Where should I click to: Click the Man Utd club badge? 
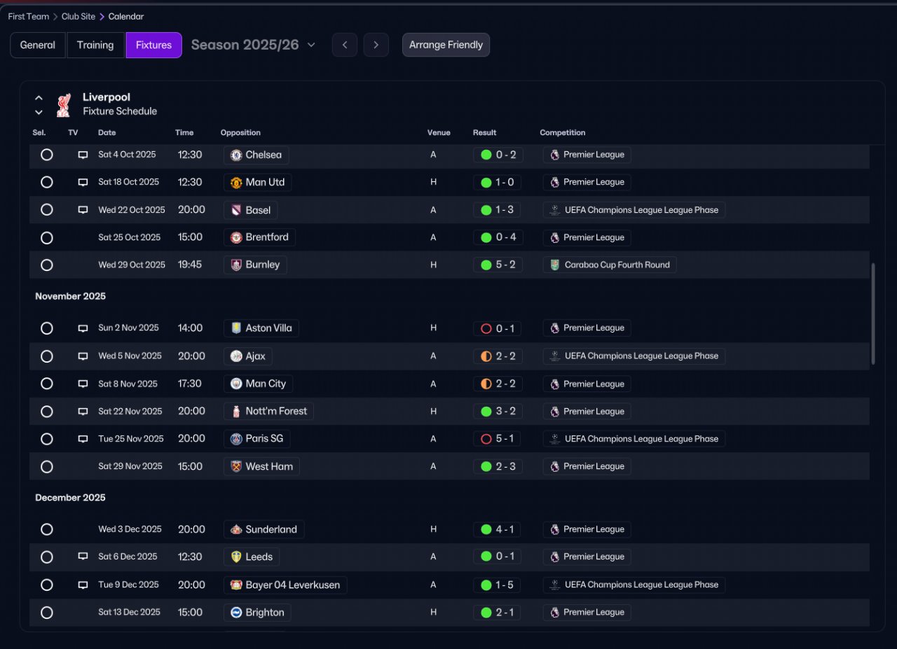click(236, 182)
